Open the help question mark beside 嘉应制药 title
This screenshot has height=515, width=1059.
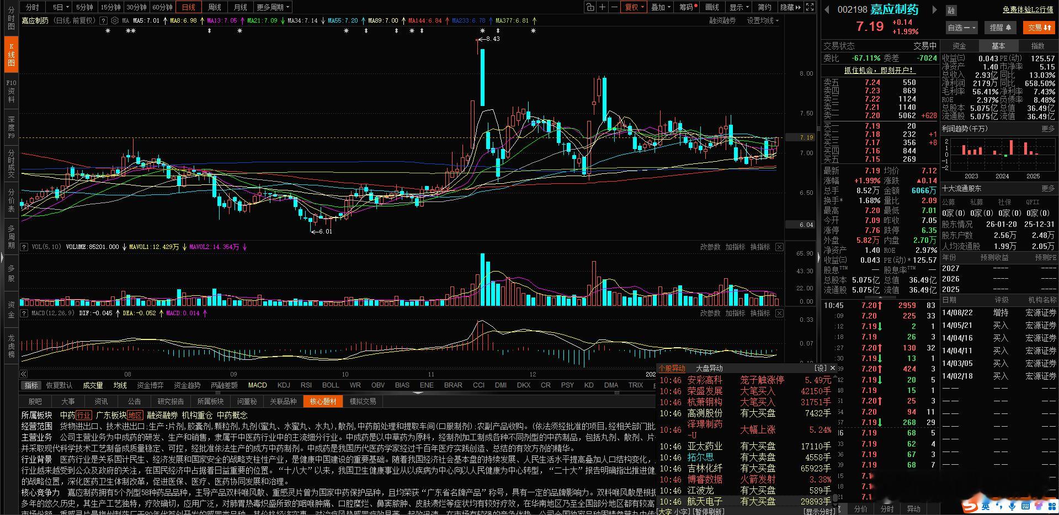tap(103, 20)
